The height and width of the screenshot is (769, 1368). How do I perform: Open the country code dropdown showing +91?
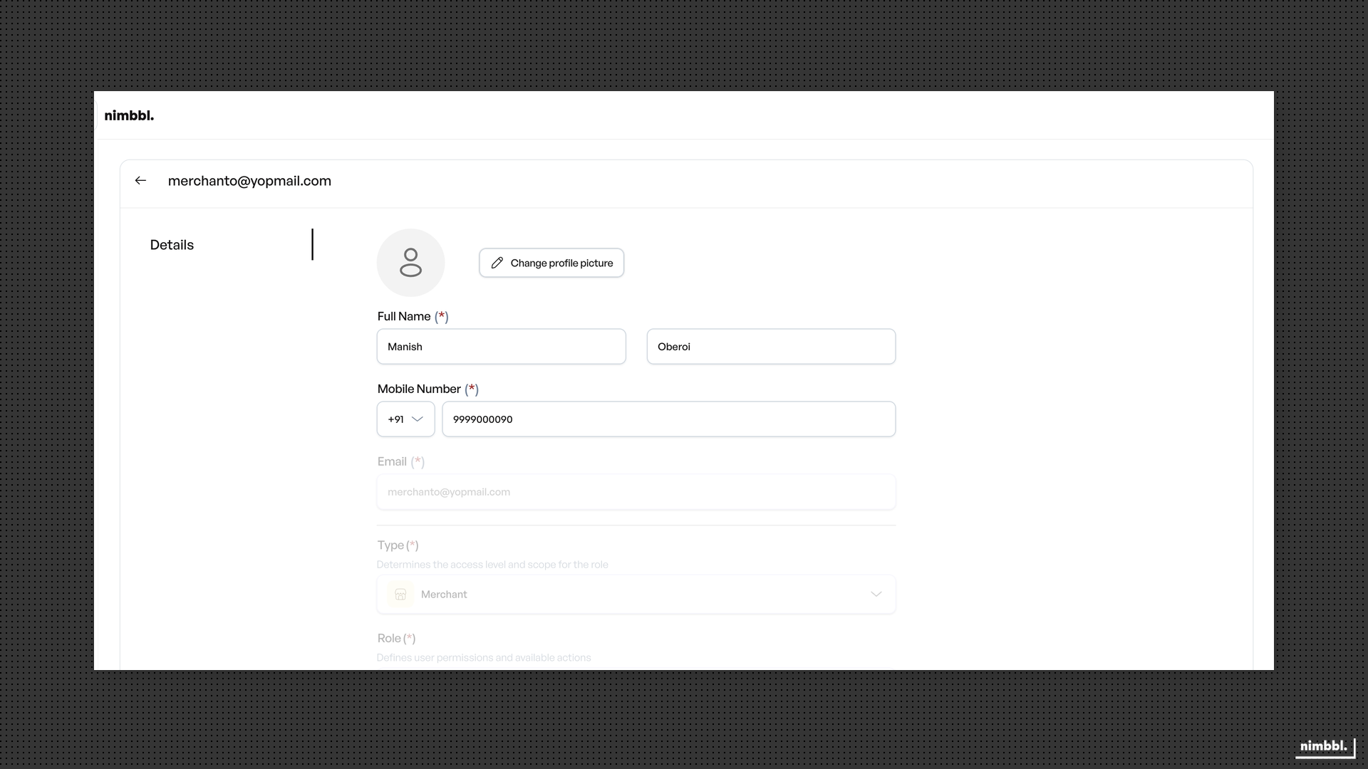405,419
